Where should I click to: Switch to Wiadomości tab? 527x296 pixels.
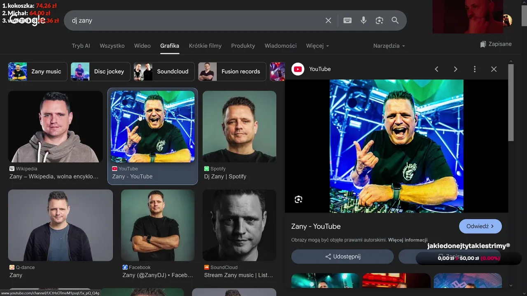(280, 46)
